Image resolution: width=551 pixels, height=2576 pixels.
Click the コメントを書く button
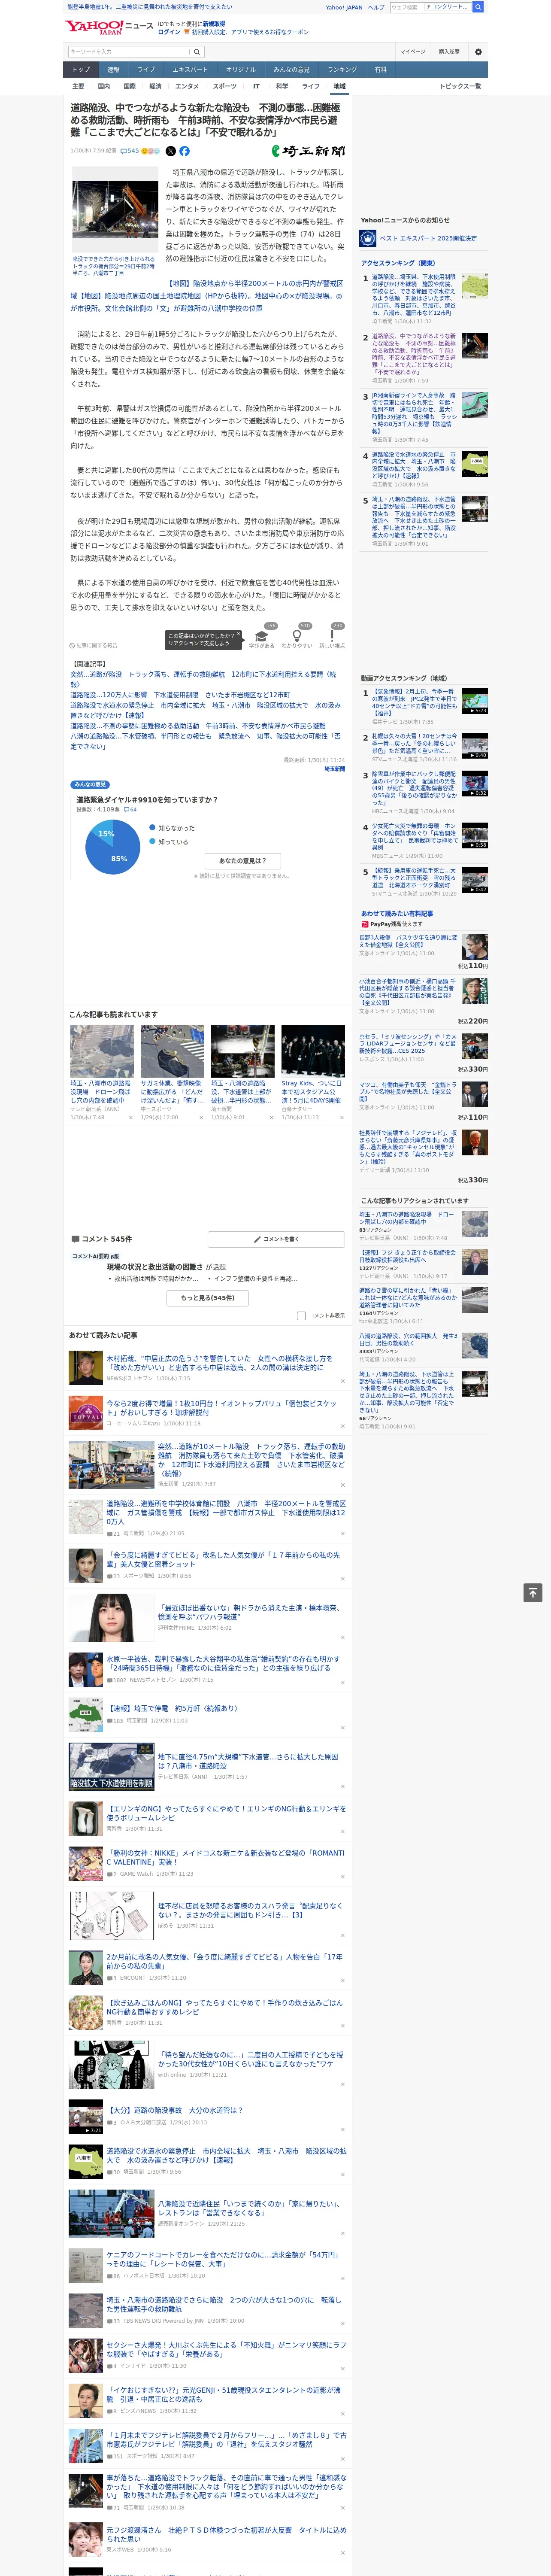pyautogui.click(x=276, y=1239)
